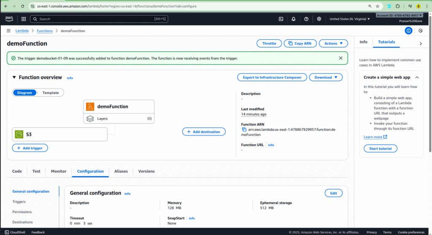Click the S3 bucket trigger icon
Screen dimensions: 432x235
pos(19,134)
